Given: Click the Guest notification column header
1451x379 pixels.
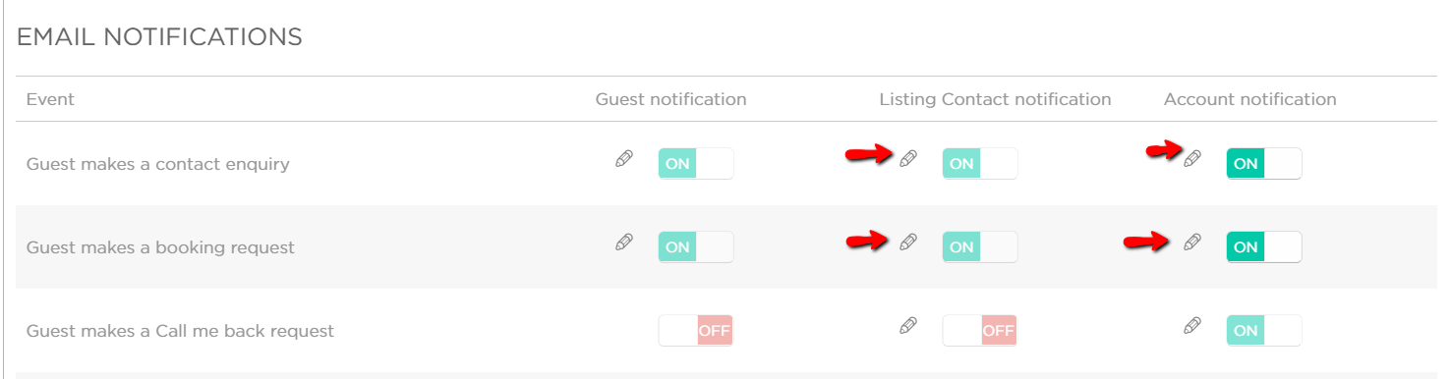Looking at the screenshot, I should click(671, 99).
